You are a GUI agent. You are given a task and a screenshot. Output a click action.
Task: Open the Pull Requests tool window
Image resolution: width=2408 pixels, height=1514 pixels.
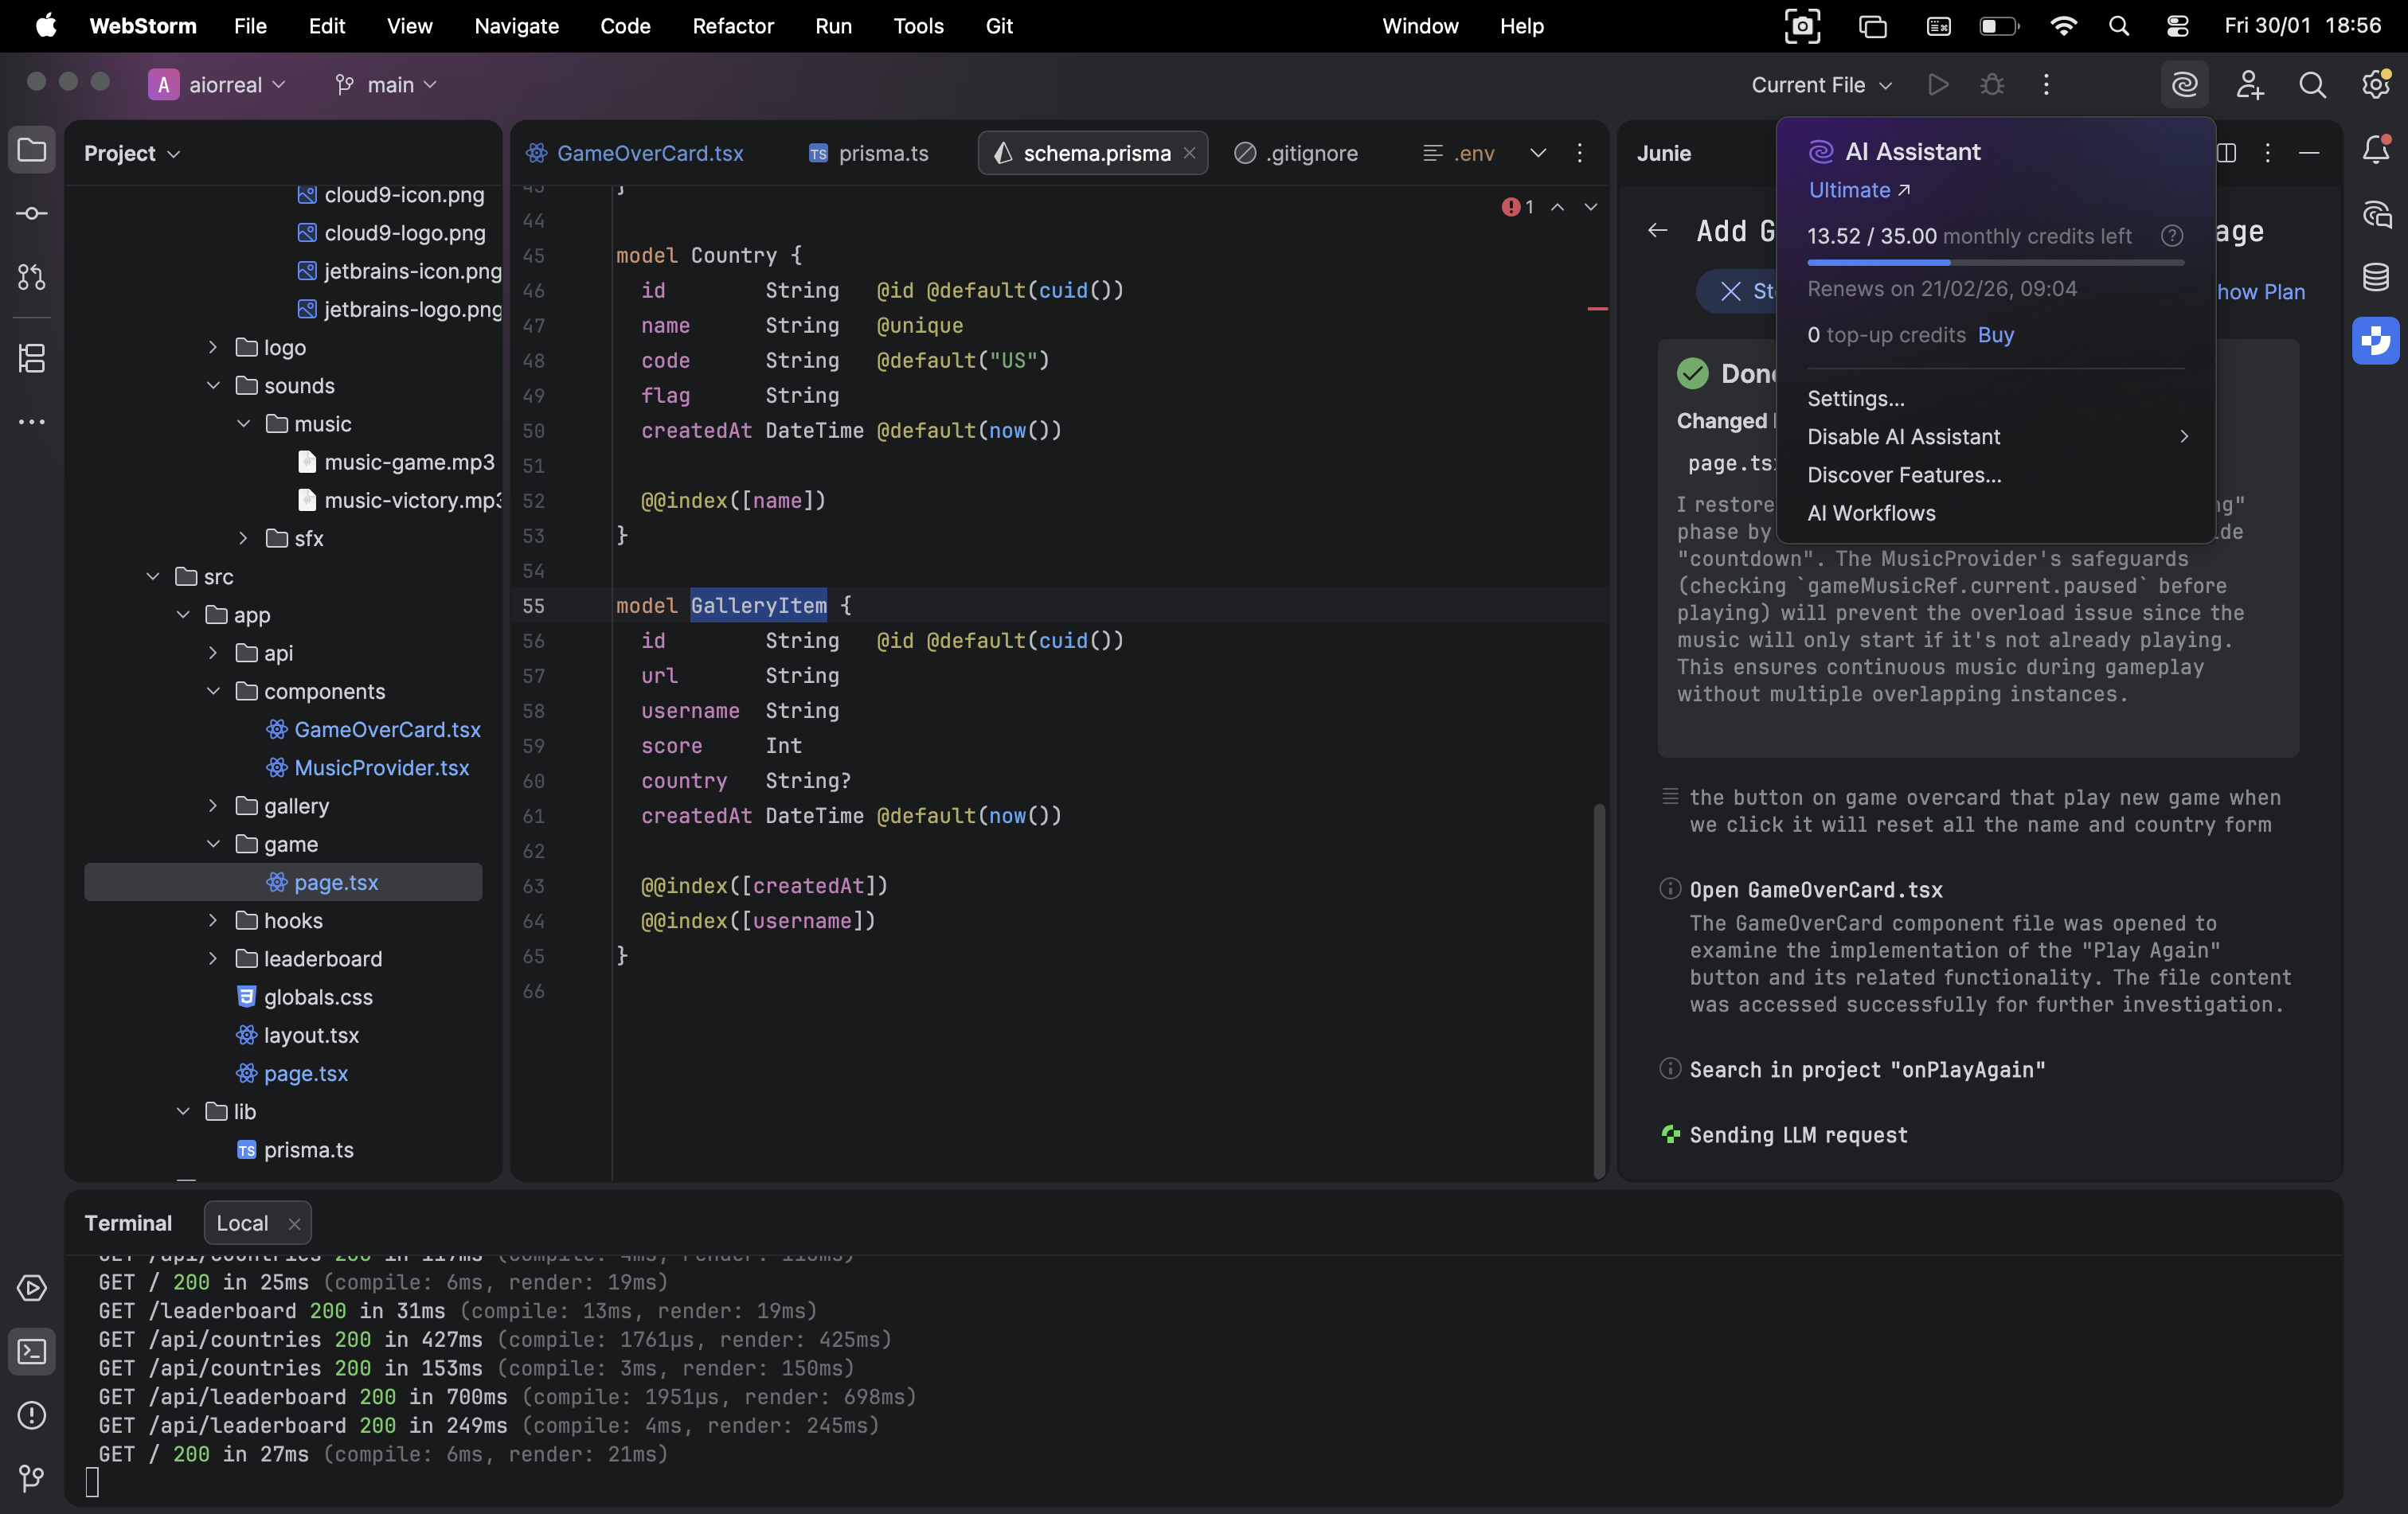(32, 278)
